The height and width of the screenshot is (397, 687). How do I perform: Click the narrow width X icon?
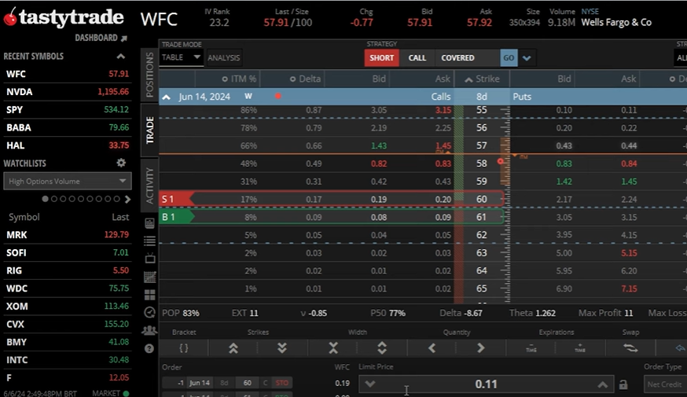pyautogui.click(x=333, y=347)
